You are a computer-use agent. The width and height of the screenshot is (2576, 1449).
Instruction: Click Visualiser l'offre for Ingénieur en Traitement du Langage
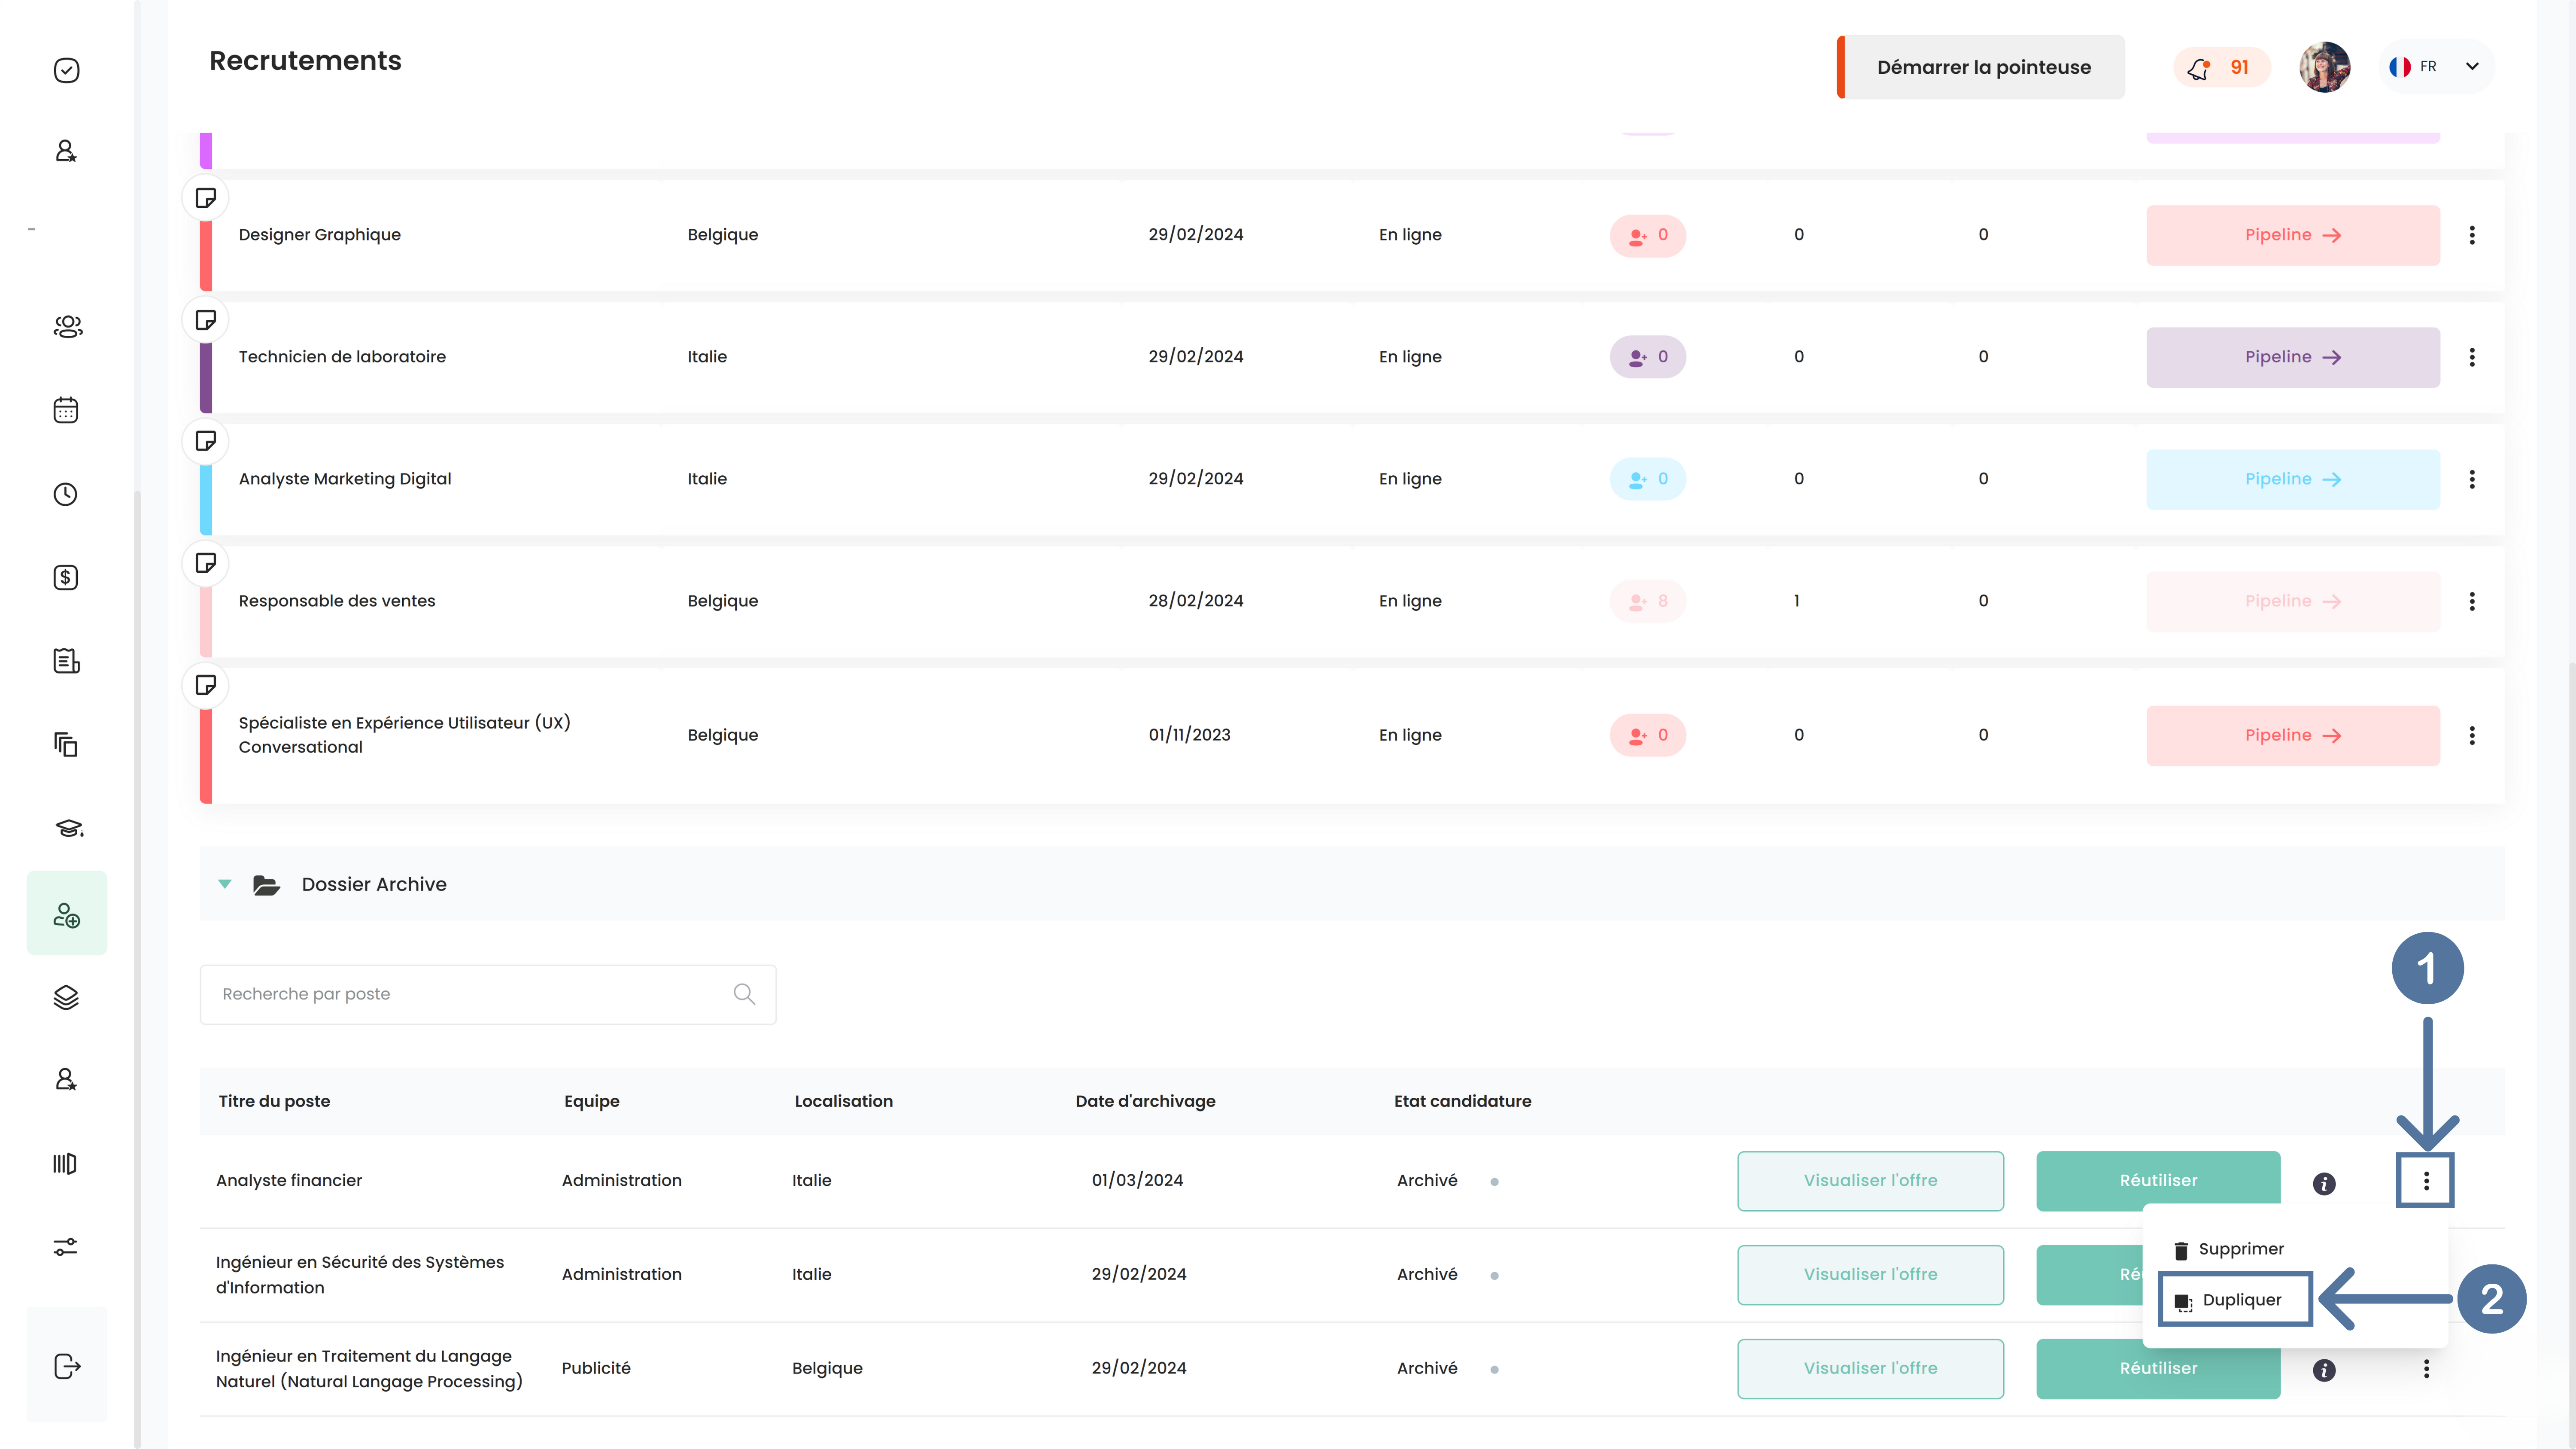pyautogui.click(x=1870, y=1369)
